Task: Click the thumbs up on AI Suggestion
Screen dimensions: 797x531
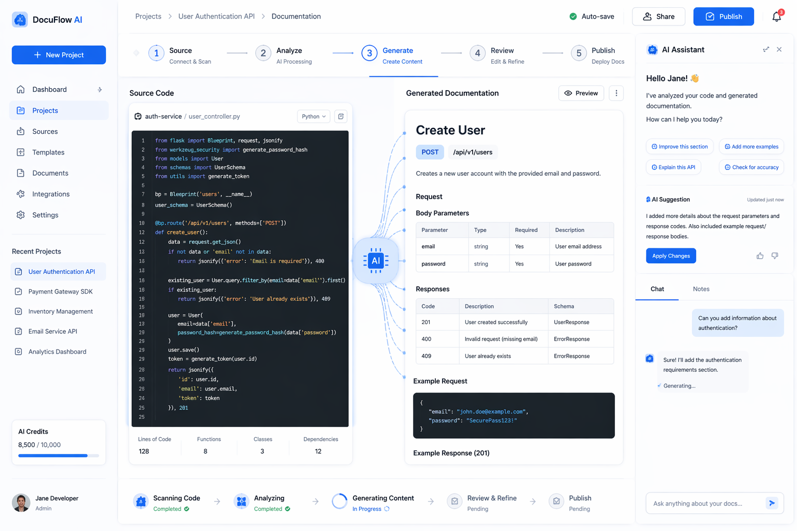Action: point(760,256)
